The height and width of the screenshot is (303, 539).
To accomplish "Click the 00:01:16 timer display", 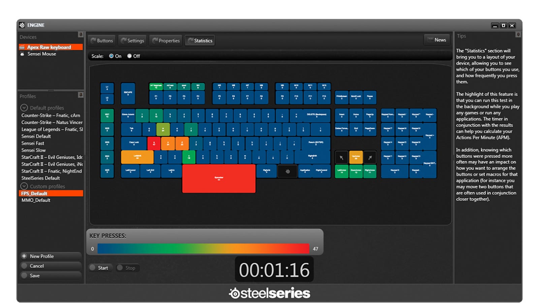I will pyautogui.click(x=274, y=270).
